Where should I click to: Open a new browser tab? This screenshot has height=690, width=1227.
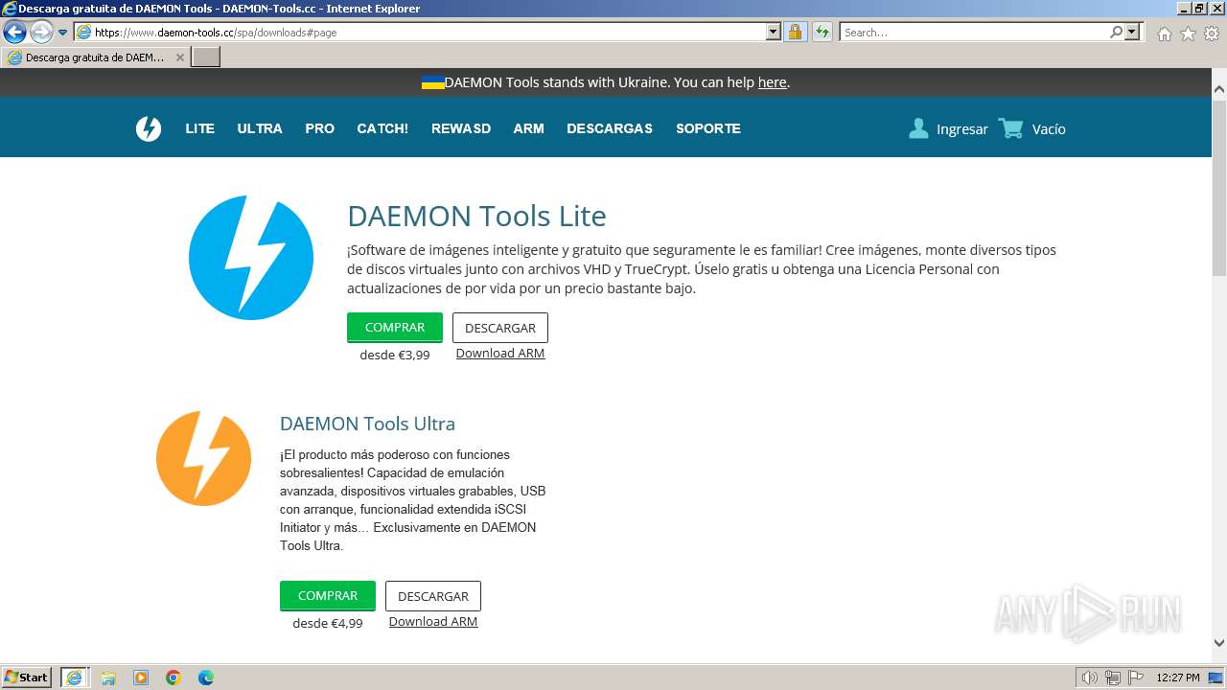click(x=206, y=57)
